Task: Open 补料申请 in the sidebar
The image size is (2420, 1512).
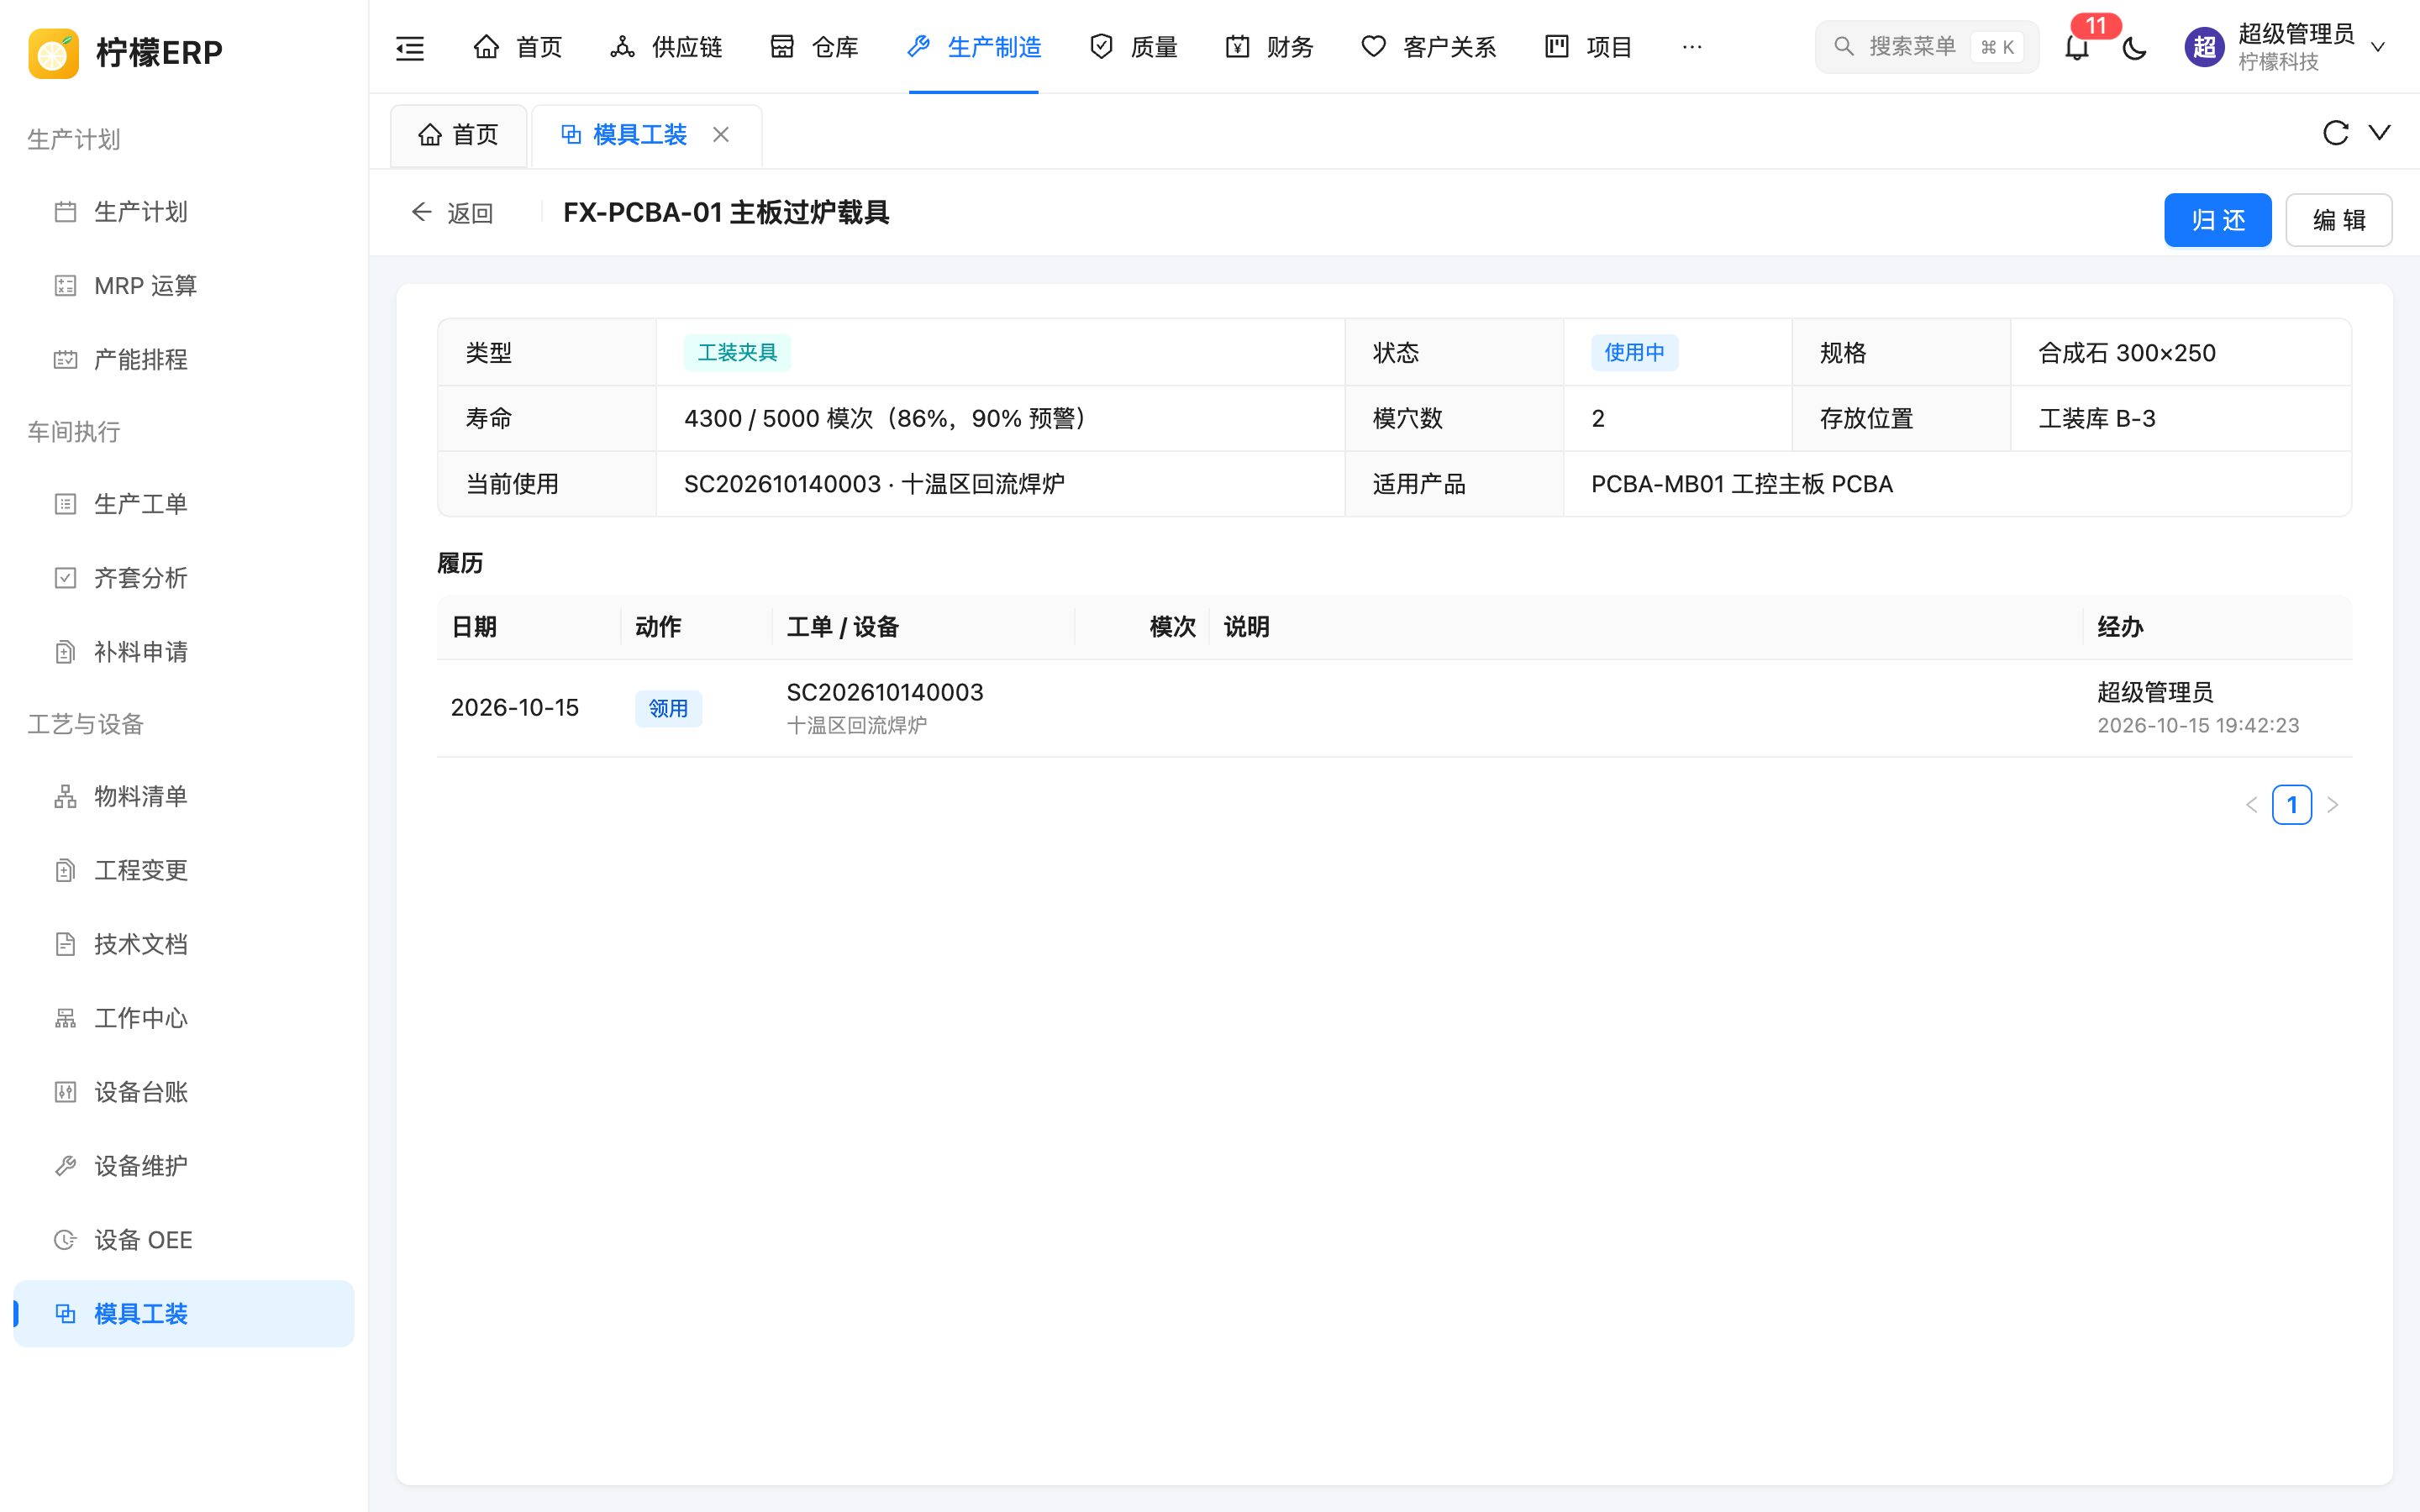Action: [x=184, y=652]
